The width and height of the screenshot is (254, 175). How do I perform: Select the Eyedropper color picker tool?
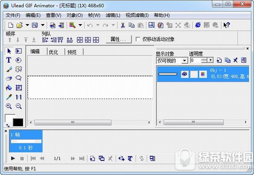pyautogui.click(x=9, y=97)
